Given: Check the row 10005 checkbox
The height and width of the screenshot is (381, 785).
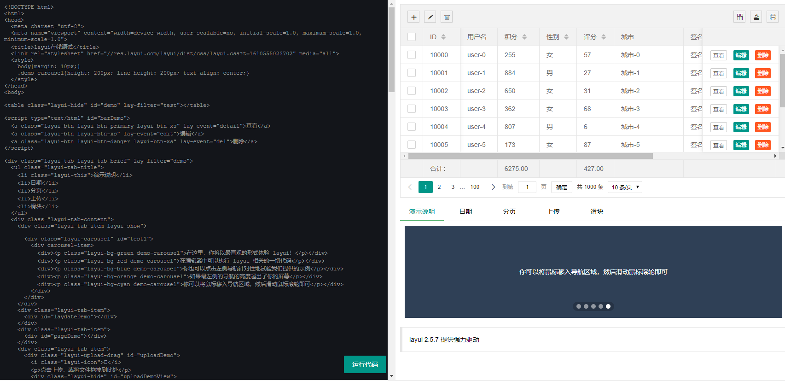Looking at the screenshot, I should pyautogui.click(x=412, y=145).
